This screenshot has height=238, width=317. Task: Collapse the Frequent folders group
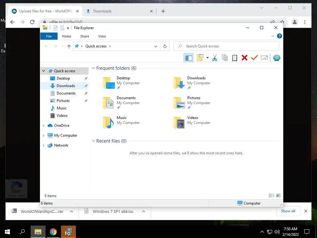pos(93,68)
